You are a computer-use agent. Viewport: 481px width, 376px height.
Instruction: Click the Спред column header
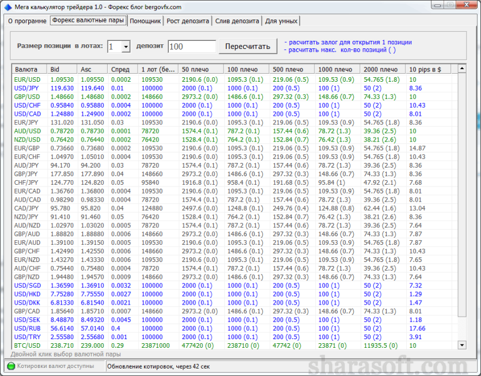point(122,69)
